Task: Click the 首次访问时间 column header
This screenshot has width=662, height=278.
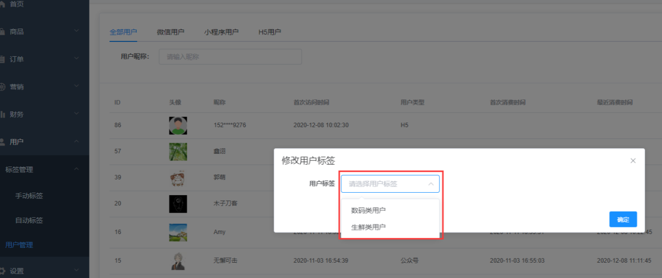Action: (x=311, y=103)
